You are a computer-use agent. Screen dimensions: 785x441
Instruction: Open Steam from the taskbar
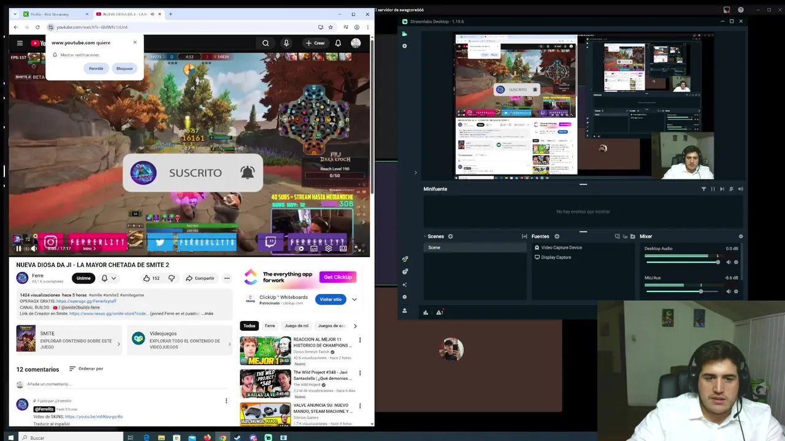pyautogui.click(x=237, y=437)
